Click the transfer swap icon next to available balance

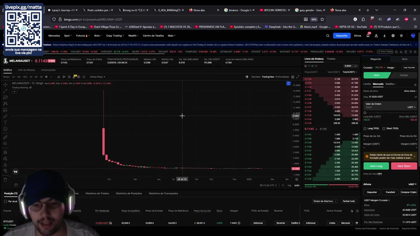tap(415, 97)
